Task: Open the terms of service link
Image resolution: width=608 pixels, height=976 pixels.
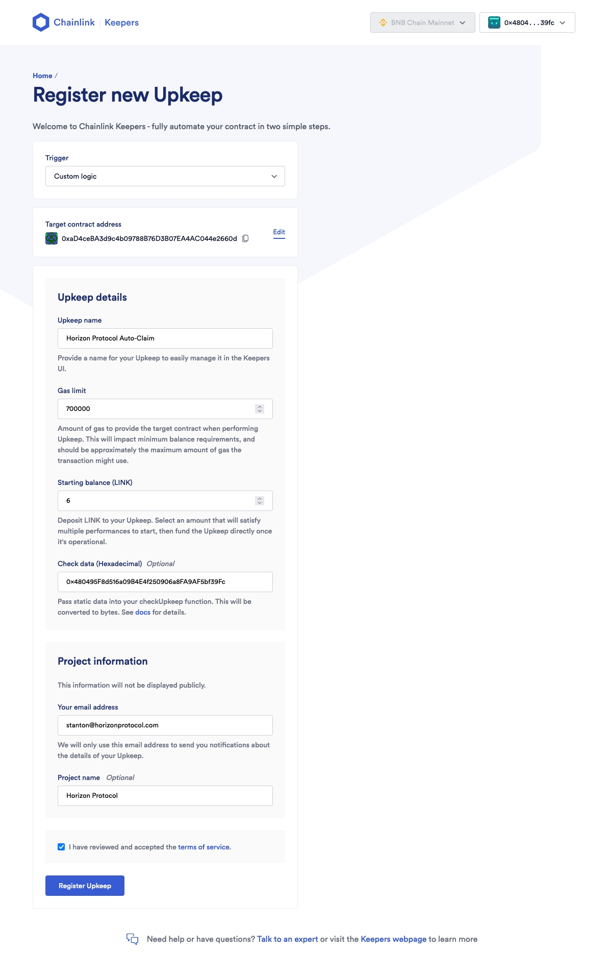Action: 204,847
